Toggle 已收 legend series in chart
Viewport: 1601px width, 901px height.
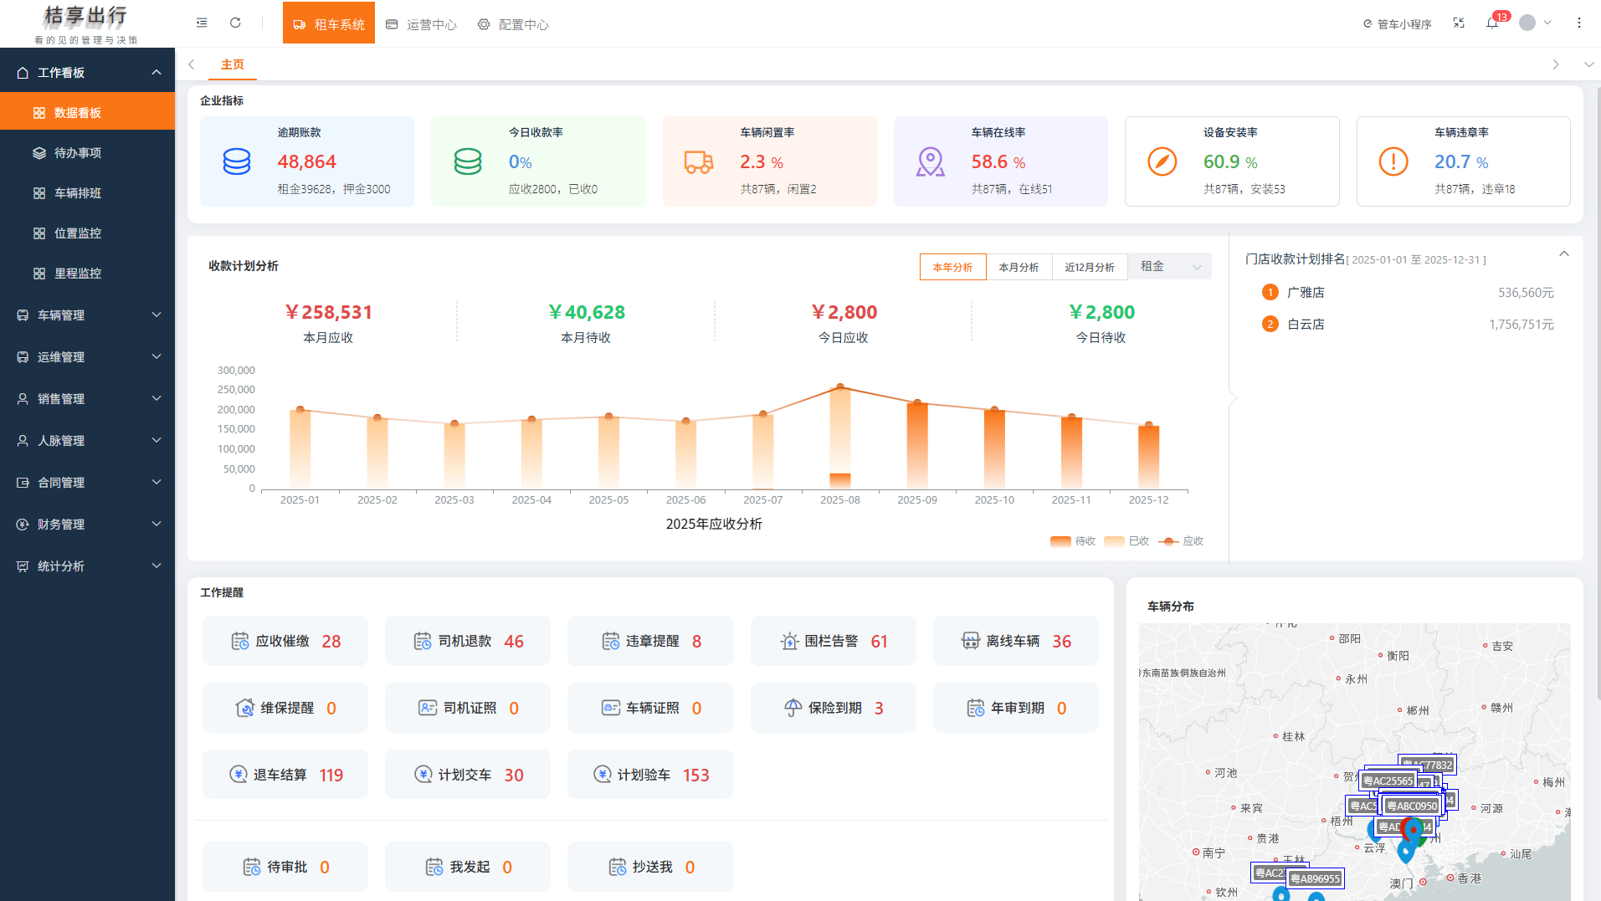tap(1126, 541)
